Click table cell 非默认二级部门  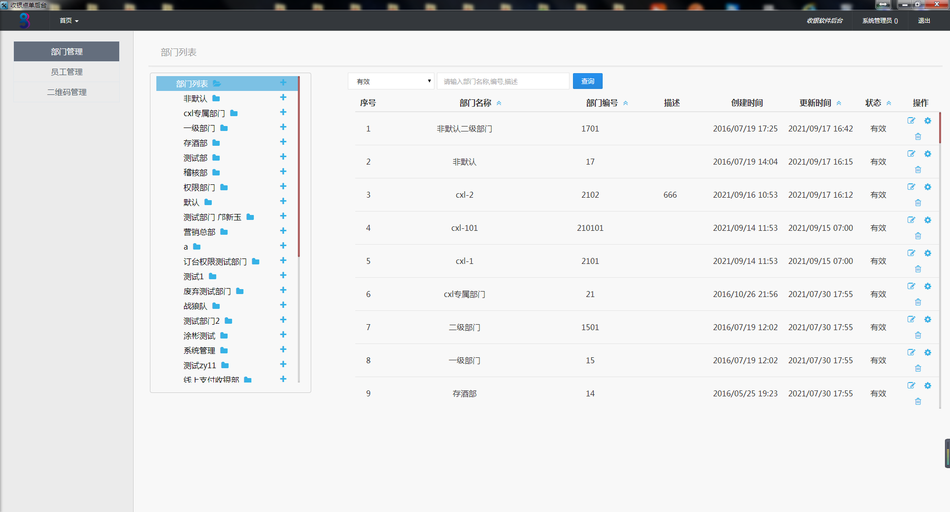click(x=464, y=128)
